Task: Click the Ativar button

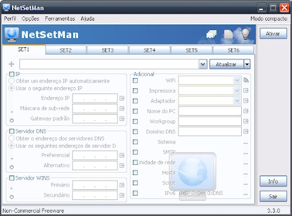Action: pyautogui.click(x=273, y=34)
